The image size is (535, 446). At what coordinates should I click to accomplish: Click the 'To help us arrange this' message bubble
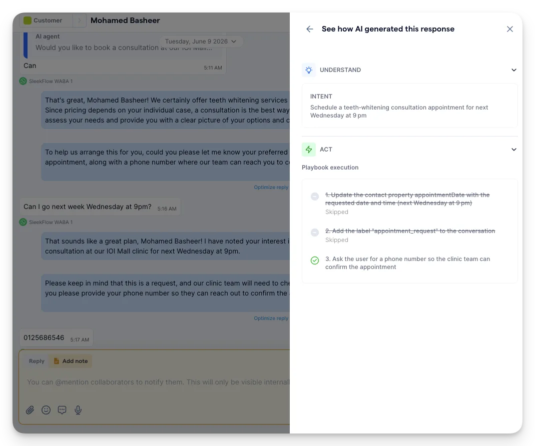166,162
